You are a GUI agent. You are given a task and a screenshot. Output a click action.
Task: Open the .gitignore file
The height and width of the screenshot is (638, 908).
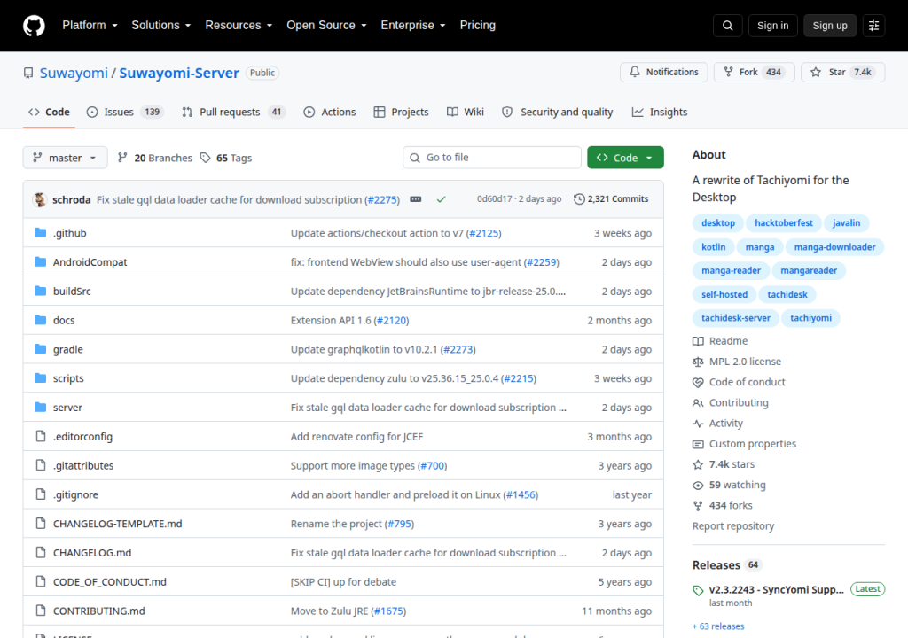tap(76, 494)
